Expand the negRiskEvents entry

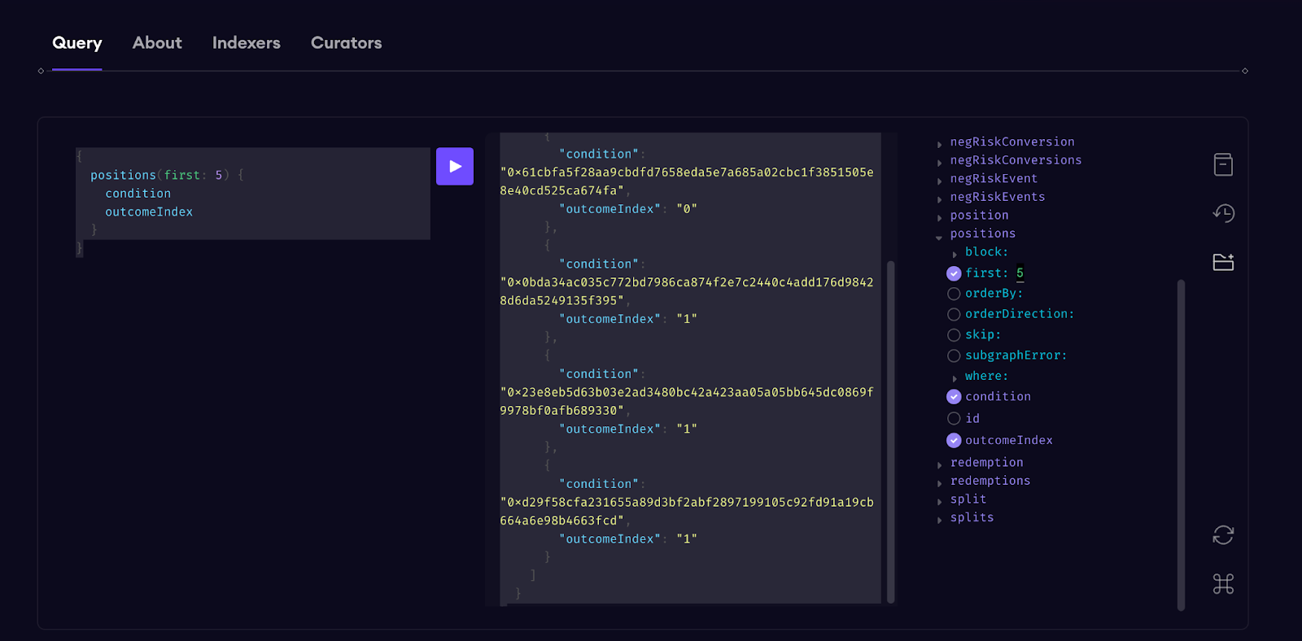pyautogui.click(x=940, y=199)
